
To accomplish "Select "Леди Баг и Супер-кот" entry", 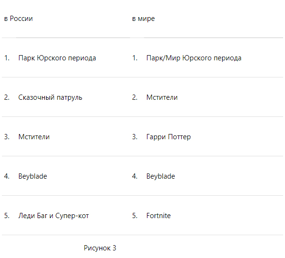I will point(54,216).
